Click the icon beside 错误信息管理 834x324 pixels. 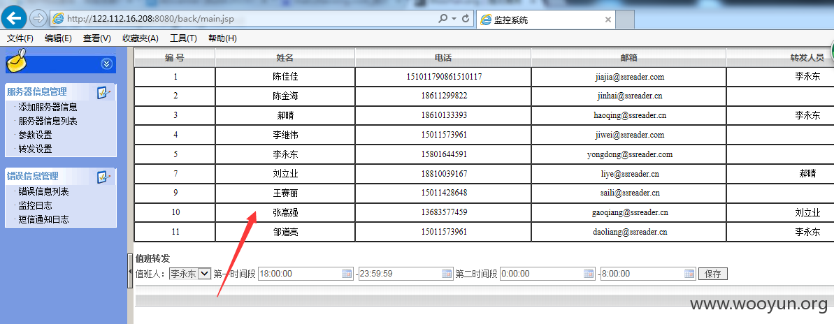103,177
